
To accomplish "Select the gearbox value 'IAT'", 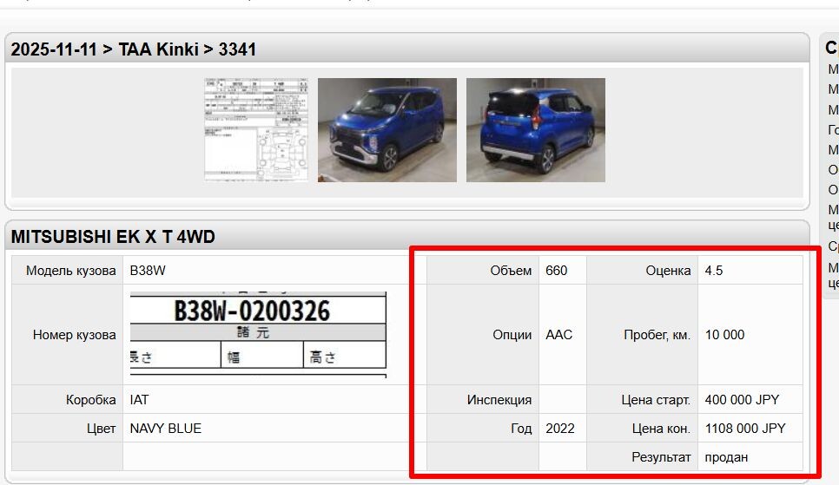I will pyautogui.click(x=139, y=400).
